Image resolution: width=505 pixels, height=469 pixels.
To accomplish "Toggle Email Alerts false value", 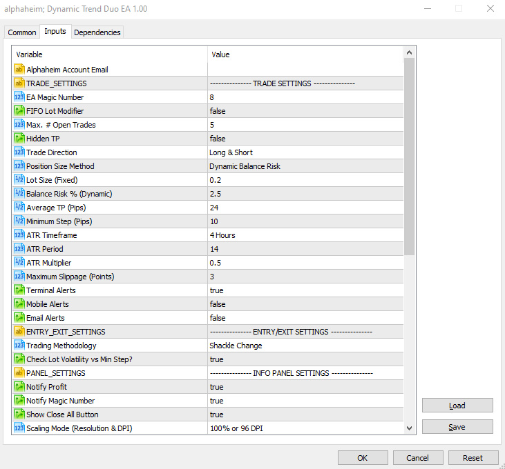I will coord(305,318).
